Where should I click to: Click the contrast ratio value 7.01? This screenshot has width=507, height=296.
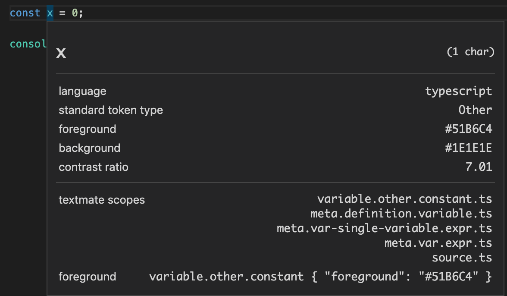tap(478, 167)
